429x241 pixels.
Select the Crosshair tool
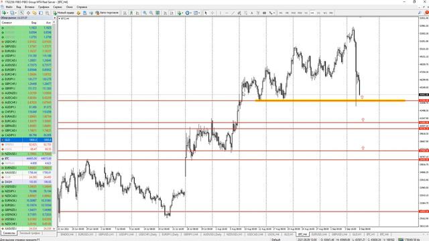tap(212, 13)
